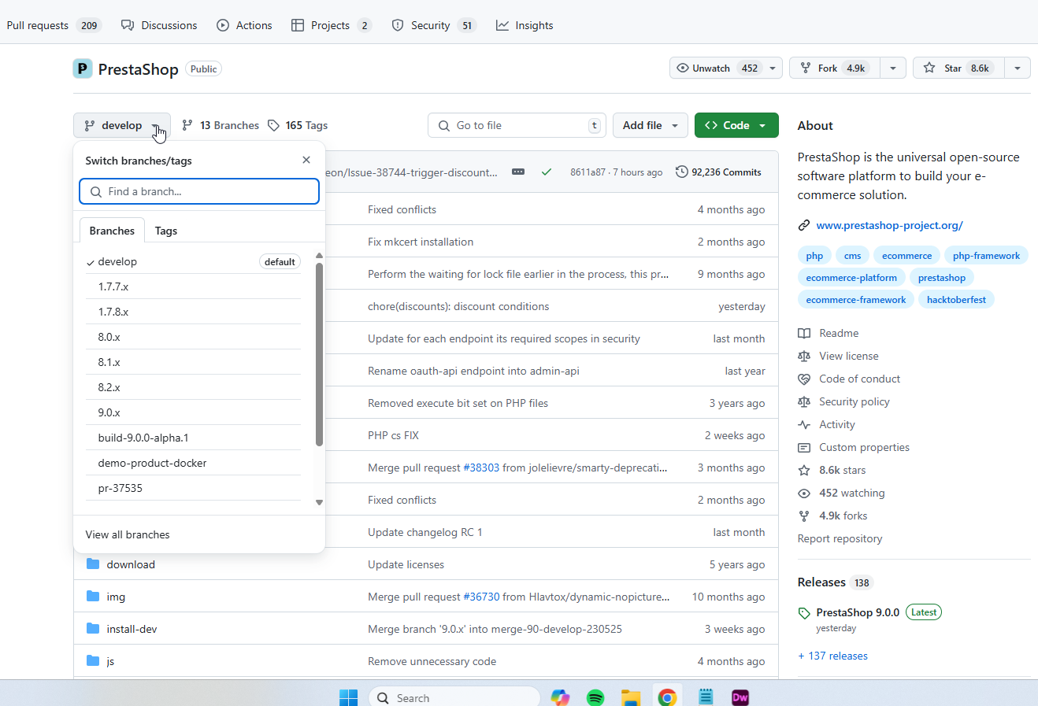This screenshot has height=706, width=1038.
Task: Expand the Fork options caret
Action: tap(893, 68)
